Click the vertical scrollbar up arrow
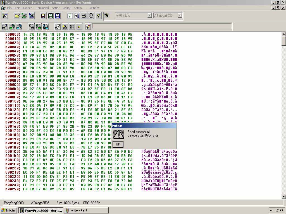The image size is (286, 214). coord(284,34)
